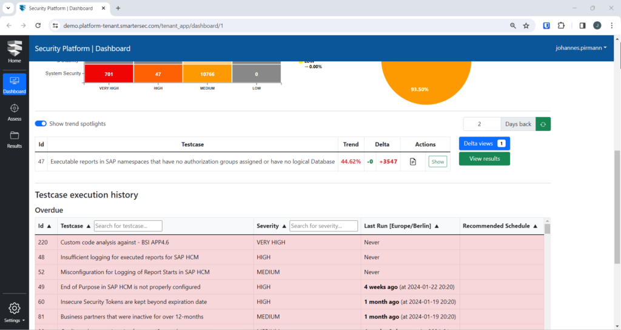Image resolution: width=621 pixels, height=330 pixels.
Task: Click the Search for testcase field
Action: click(x=128, y=226)
